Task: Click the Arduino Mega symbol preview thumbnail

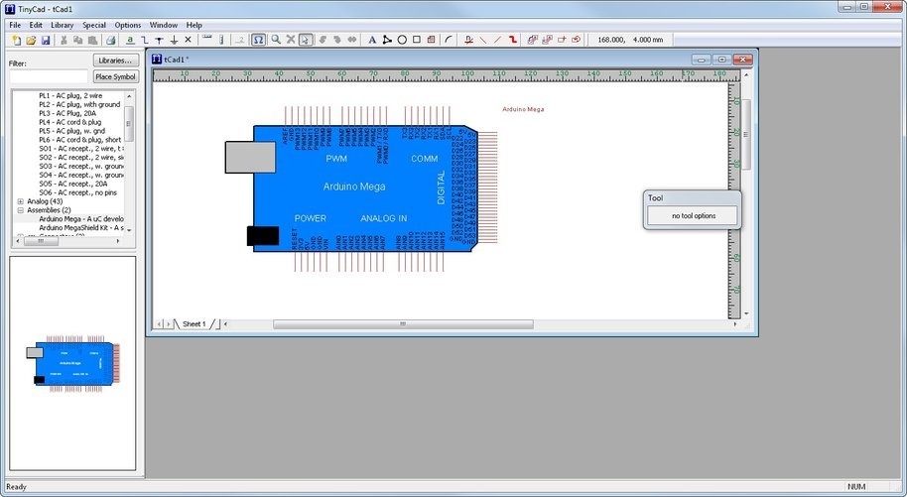Action: pyautogui.click(x=72, y=363)
